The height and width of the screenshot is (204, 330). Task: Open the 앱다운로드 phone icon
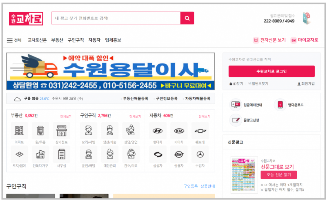coord(280,105)
